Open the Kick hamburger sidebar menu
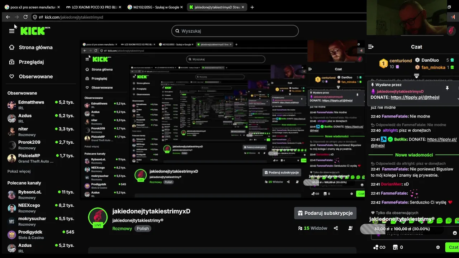Viewport: 459px width, 258px height. [11, 31]
